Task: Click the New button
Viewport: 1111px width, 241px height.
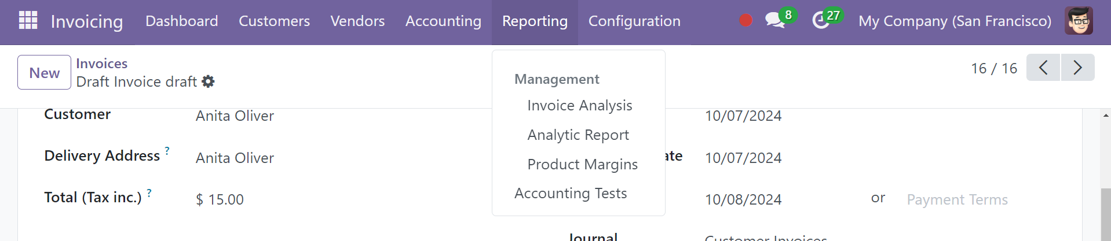Action: click(x=45, y=72)
